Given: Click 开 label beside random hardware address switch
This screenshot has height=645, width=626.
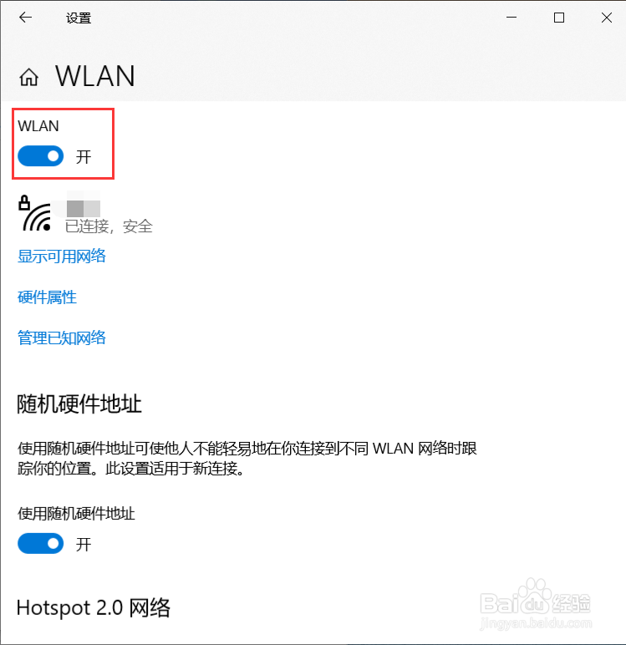Looking at the screenshot, I should tap(83, 544).
